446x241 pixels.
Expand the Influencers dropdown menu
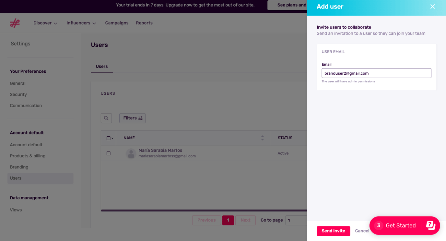click(x=81, y=23)
